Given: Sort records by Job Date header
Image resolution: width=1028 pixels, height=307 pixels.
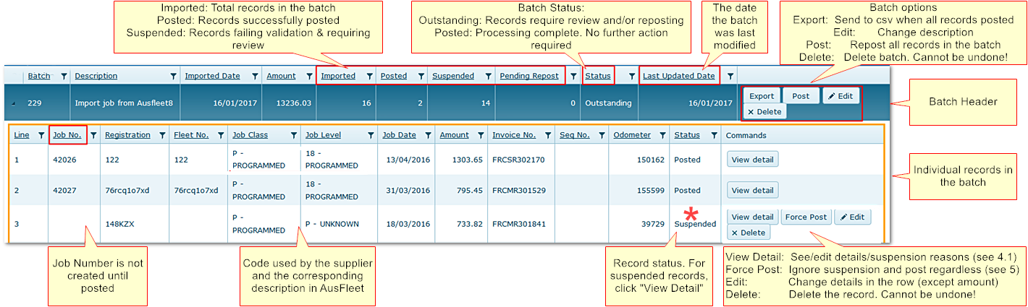Looking at the screenshot, I should (x=399, y=135).
